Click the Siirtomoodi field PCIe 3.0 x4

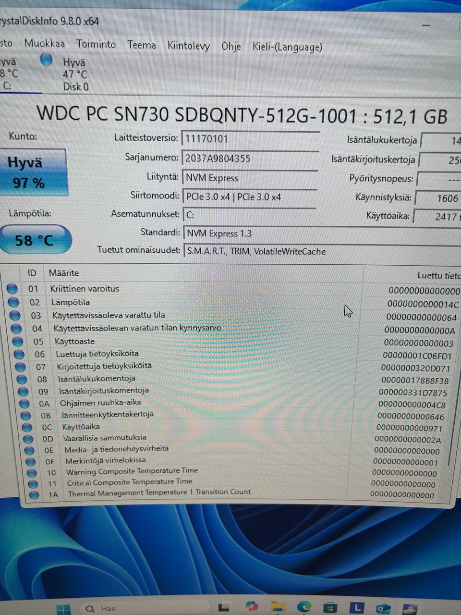pos(249,197)
